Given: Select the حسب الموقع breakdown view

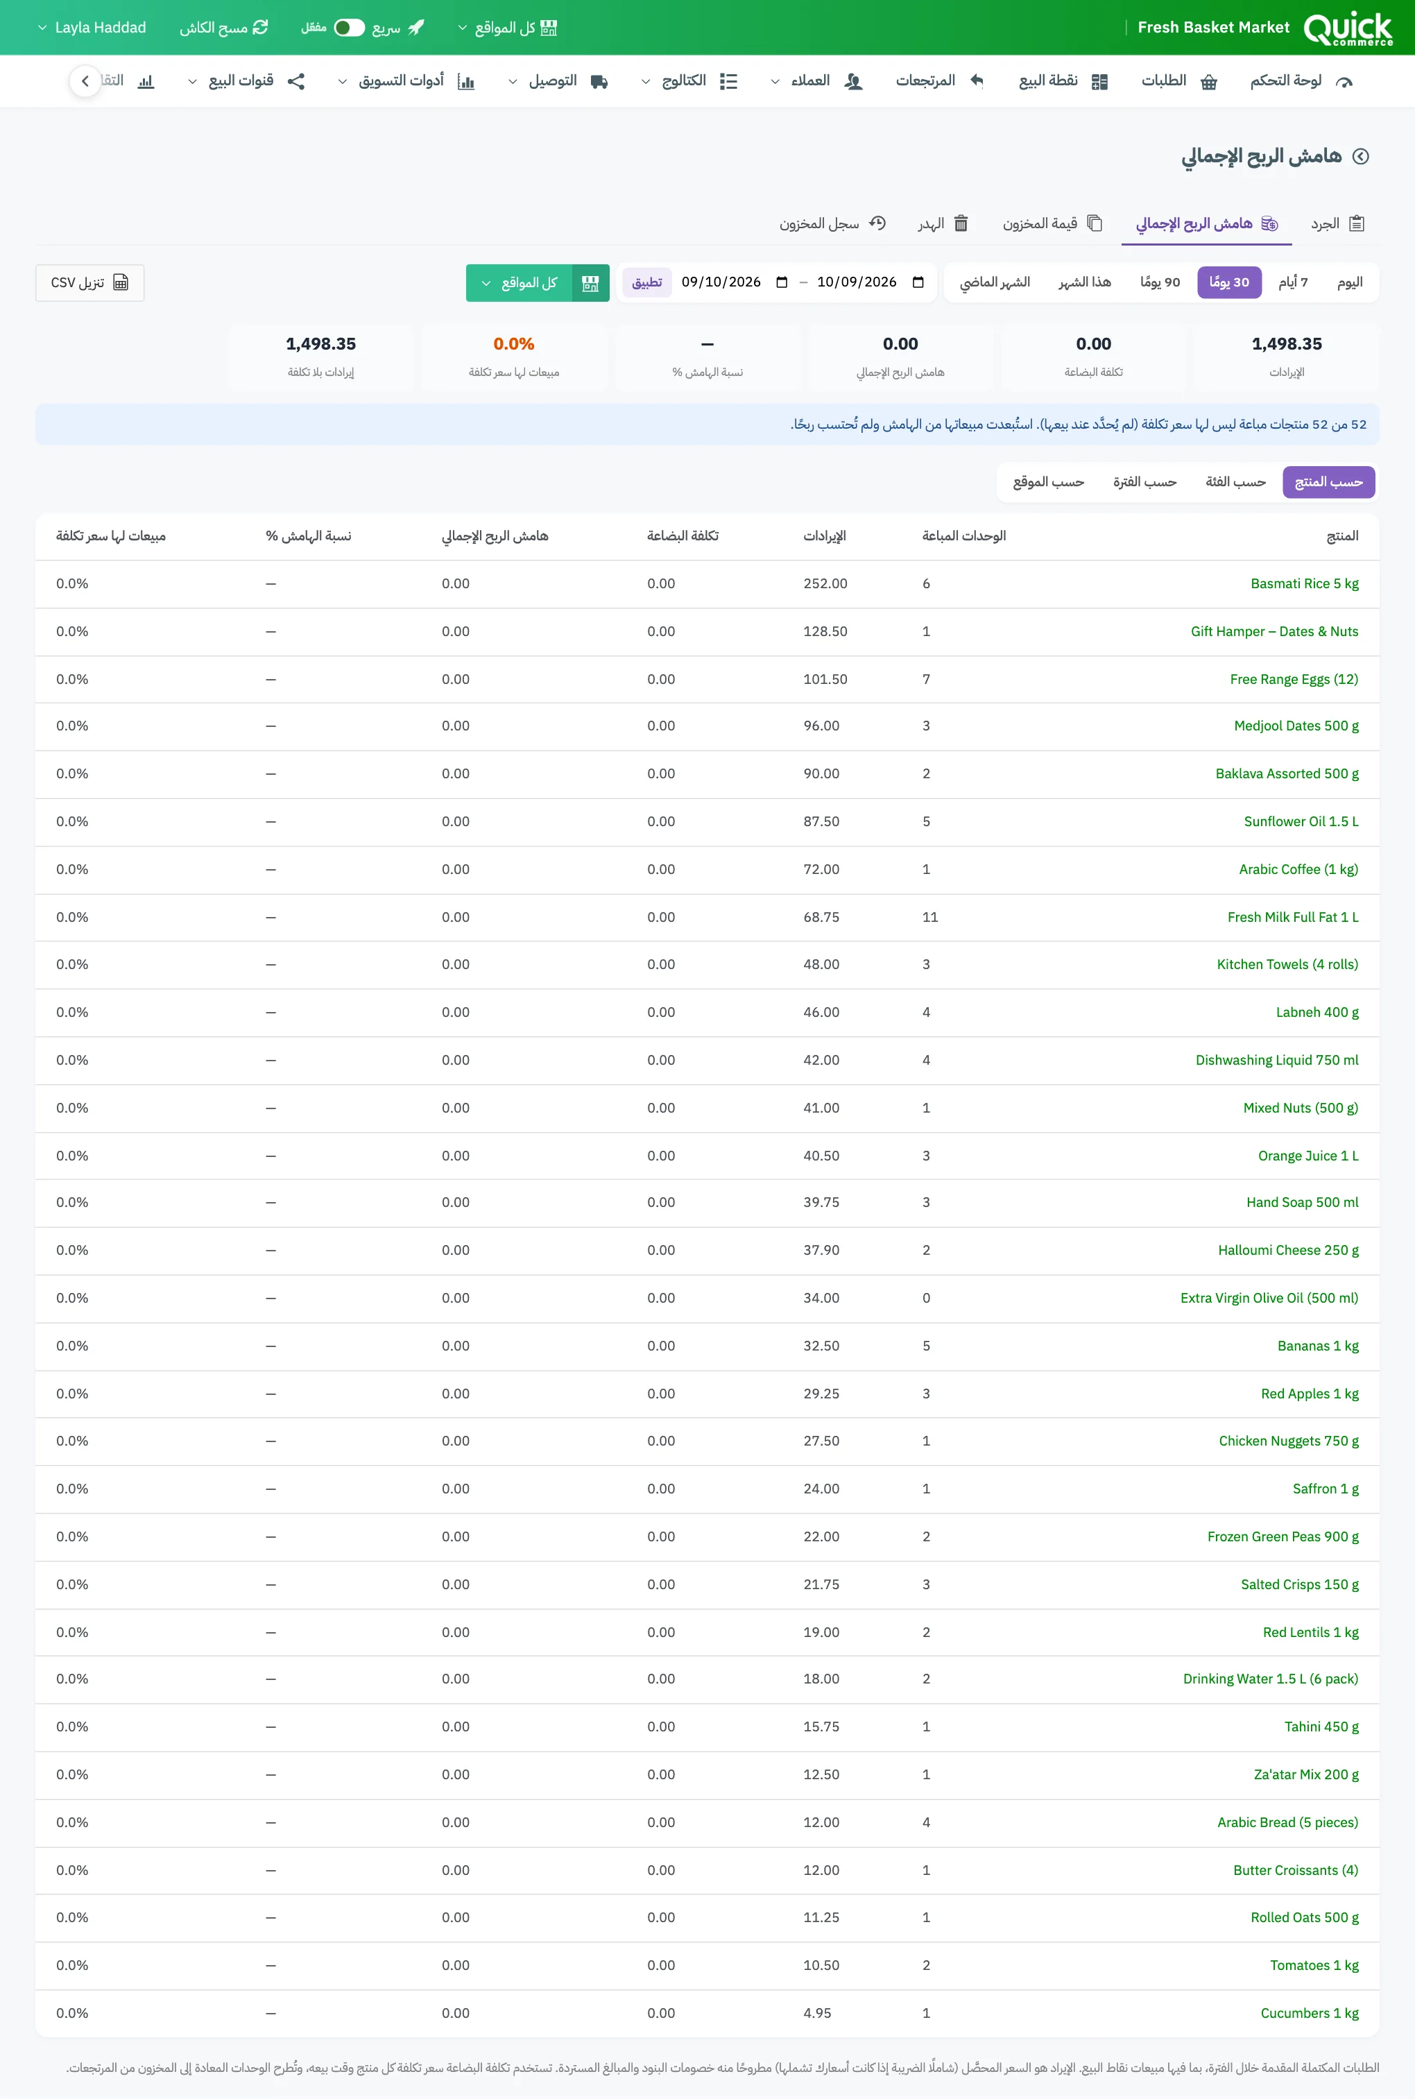Looking at the screenshot, I should (1047, 483).
